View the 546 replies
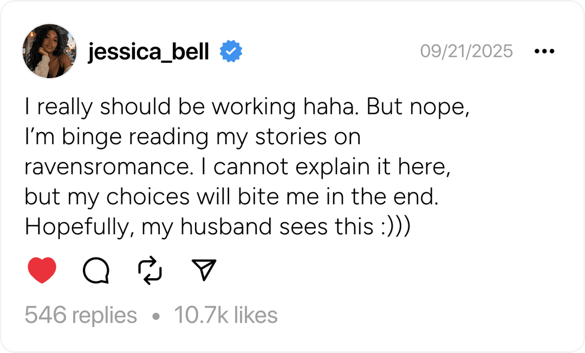This screenshot has height=353, width=585. click(81, 315)
